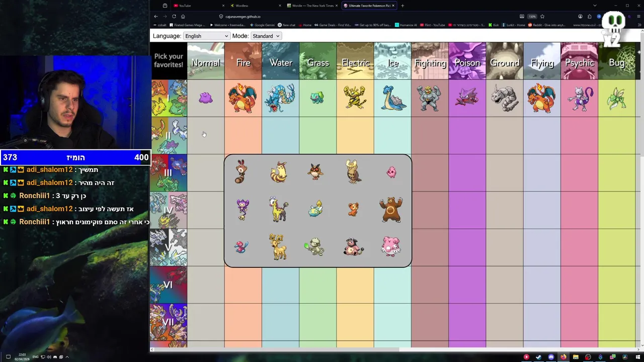The height and width of the screenshot is (362, 644).
Task: Open the Google Gemini bookmark
Action: pyautogui.click(x=262, y=25)
